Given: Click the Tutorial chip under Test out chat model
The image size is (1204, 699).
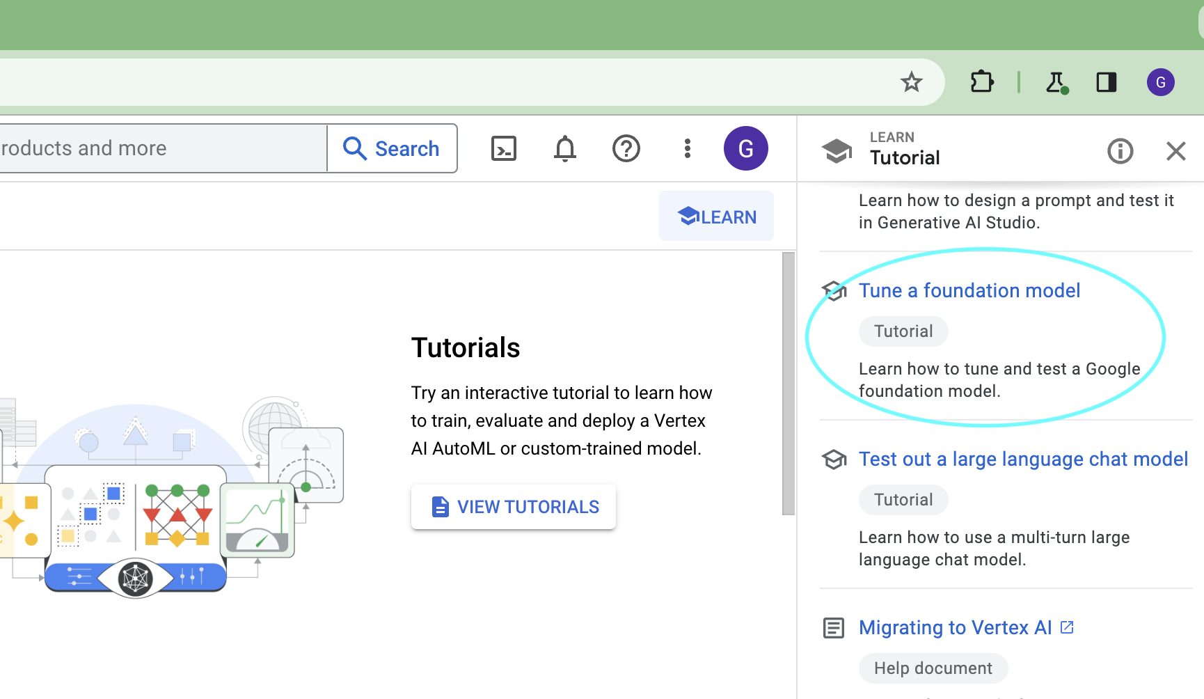Looking at the screenshot, I should (903, 500).
